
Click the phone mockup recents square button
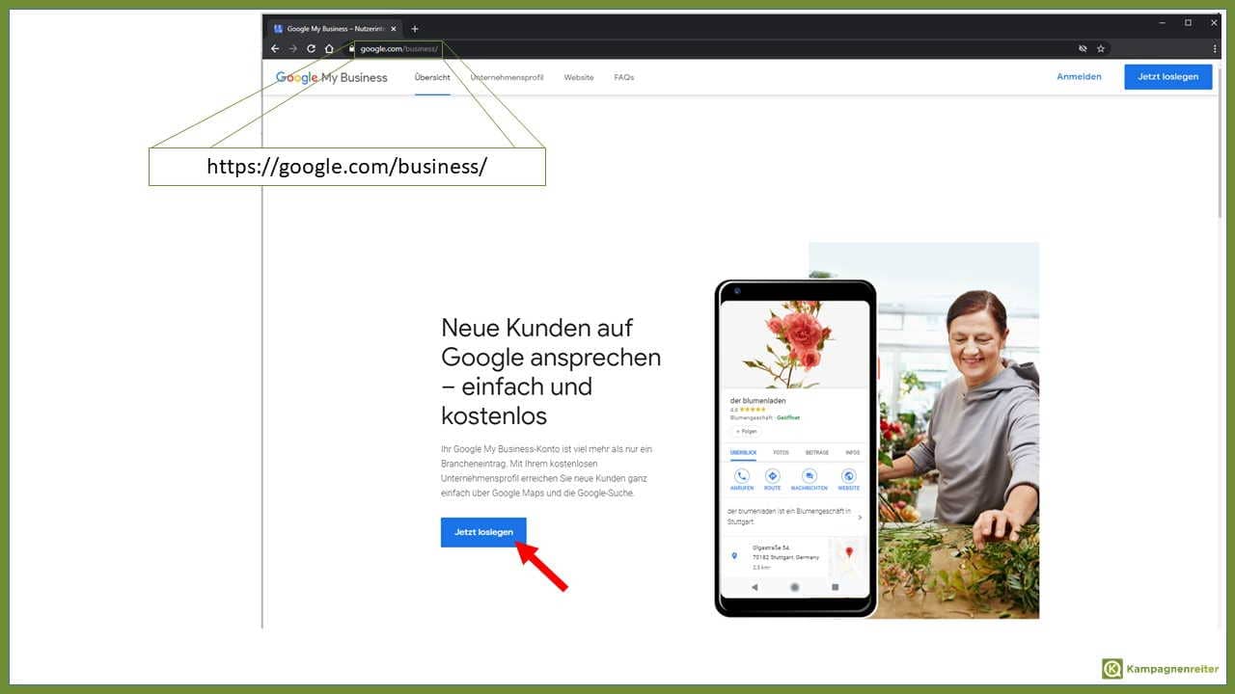[836, 587]
